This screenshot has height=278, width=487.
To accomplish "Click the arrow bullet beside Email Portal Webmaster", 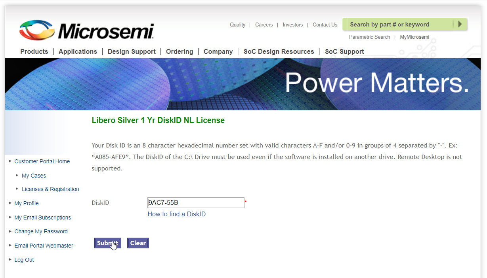I will (x=10, y=245).
